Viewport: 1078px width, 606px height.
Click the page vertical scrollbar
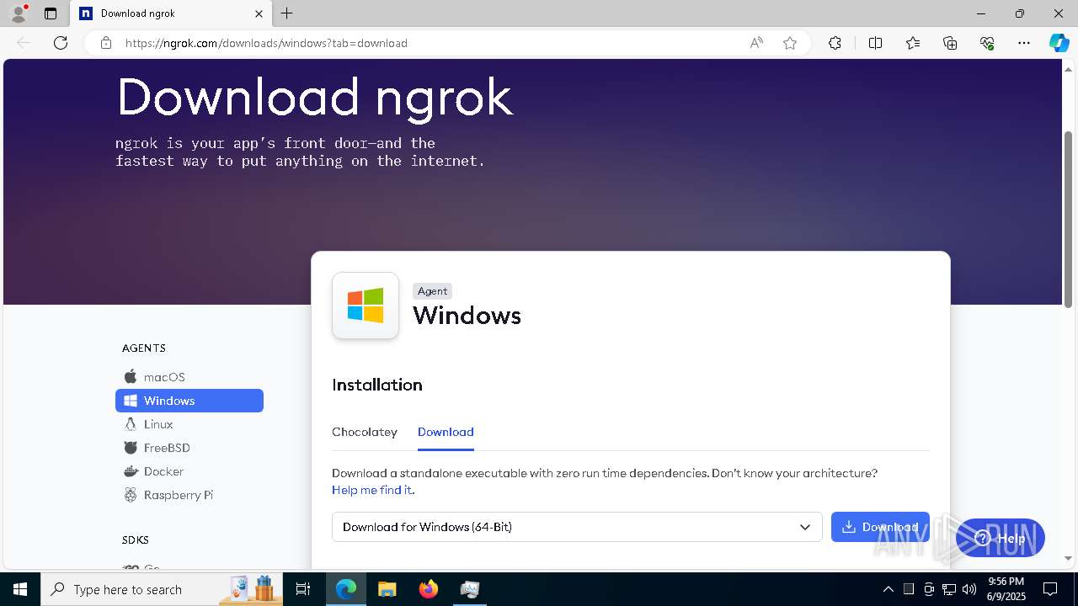[1068, 219]
